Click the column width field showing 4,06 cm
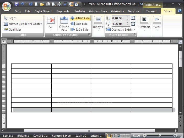The height and width of the screenshot is (138, 184). [119, 24]
